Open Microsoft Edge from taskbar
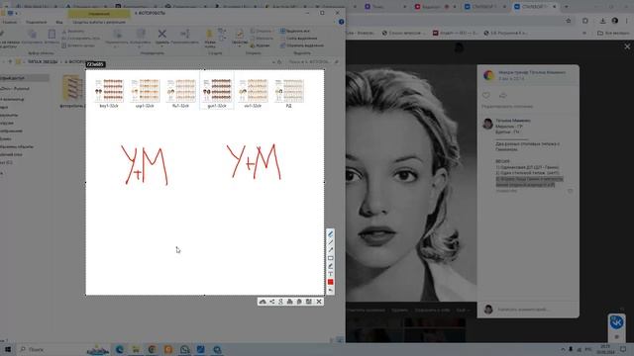 [120, 349]
